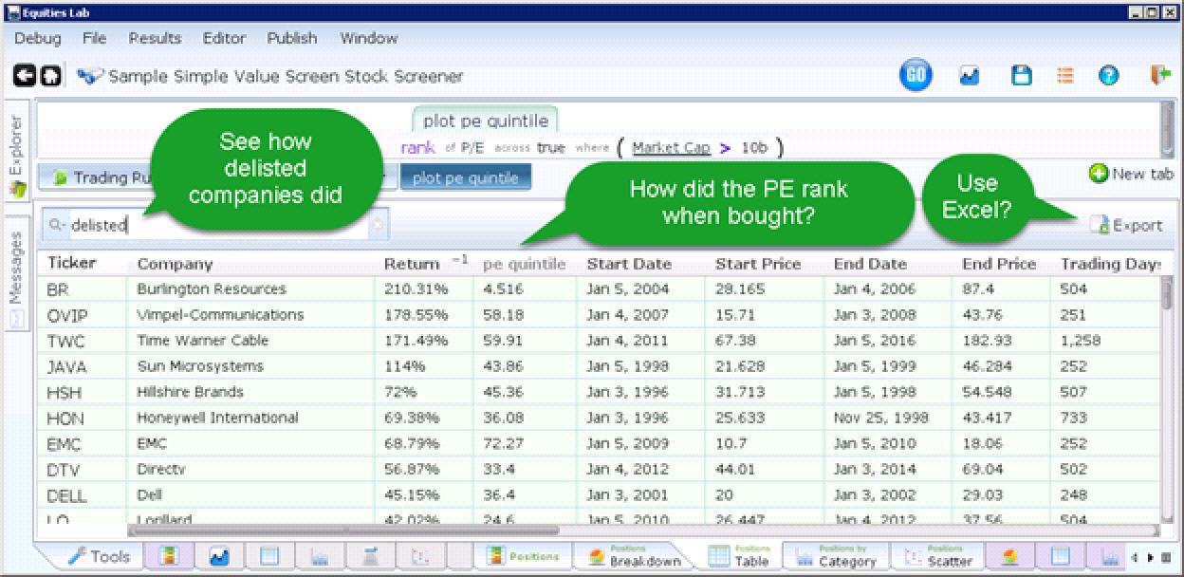The image size is (1184, 577).
Task: Select the blue chart icon tab in bottom bar
Action: click(x=220, y=557)
